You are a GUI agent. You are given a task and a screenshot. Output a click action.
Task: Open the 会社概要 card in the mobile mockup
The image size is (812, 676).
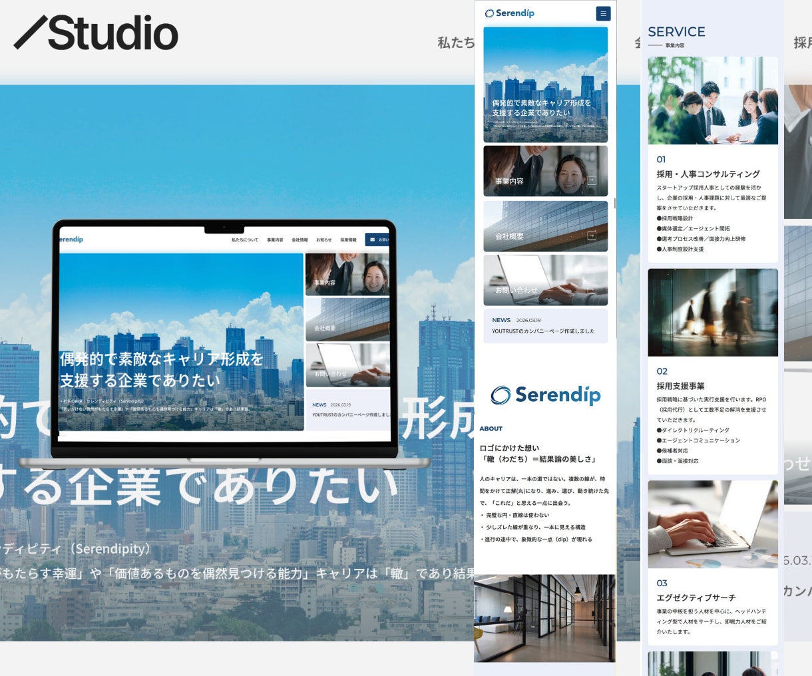coord(546,226)
